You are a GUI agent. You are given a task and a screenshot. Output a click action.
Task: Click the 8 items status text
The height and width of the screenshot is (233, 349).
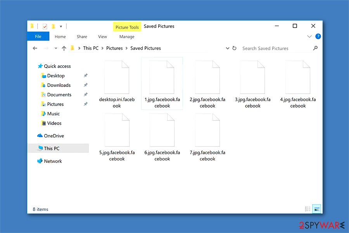(40, 209)
